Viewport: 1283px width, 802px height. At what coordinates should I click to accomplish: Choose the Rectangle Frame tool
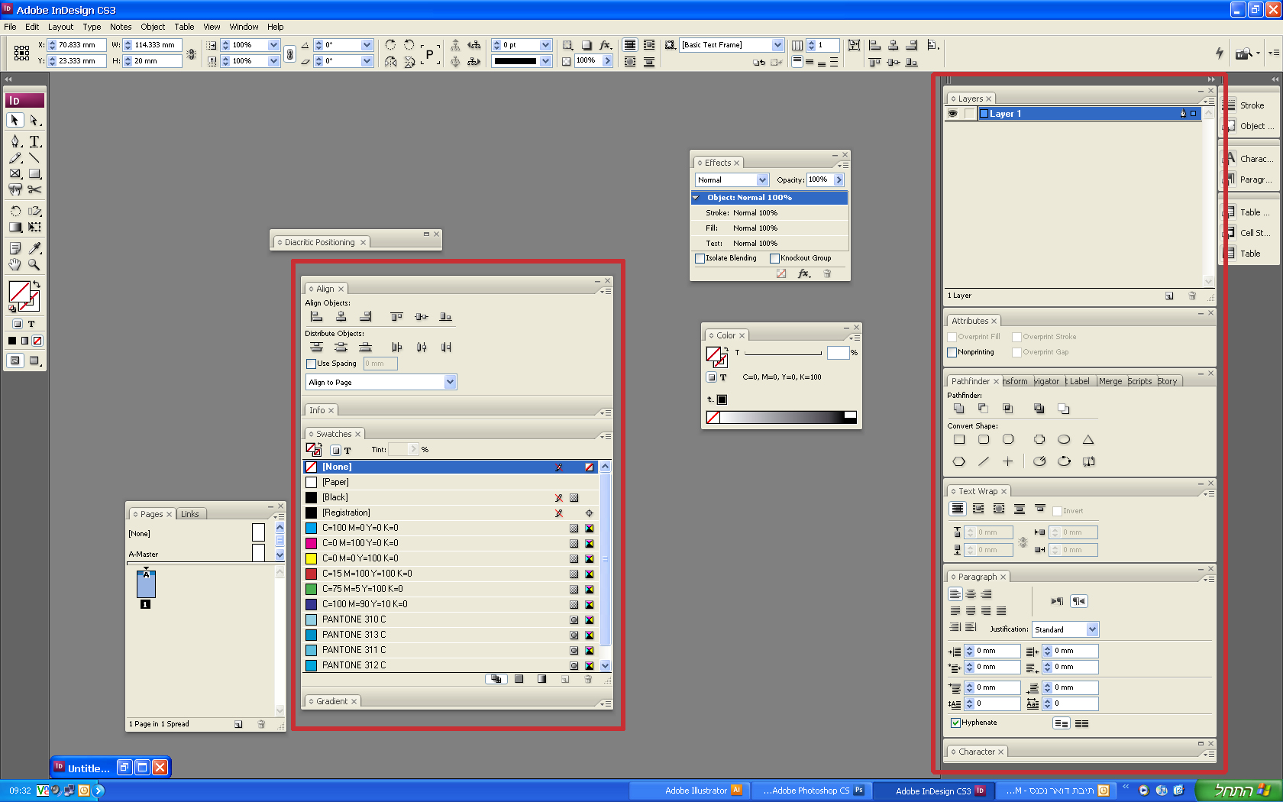[15, 174]
